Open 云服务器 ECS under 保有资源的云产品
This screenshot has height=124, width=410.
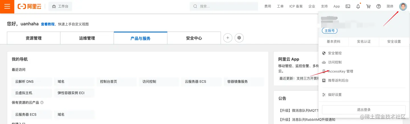[x=32, y=115]
